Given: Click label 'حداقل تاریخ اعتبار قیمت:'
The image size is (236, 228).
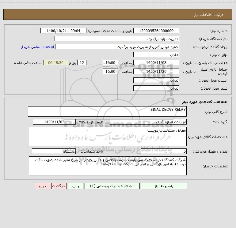Looking at the screenshot, I should point(214,72).
